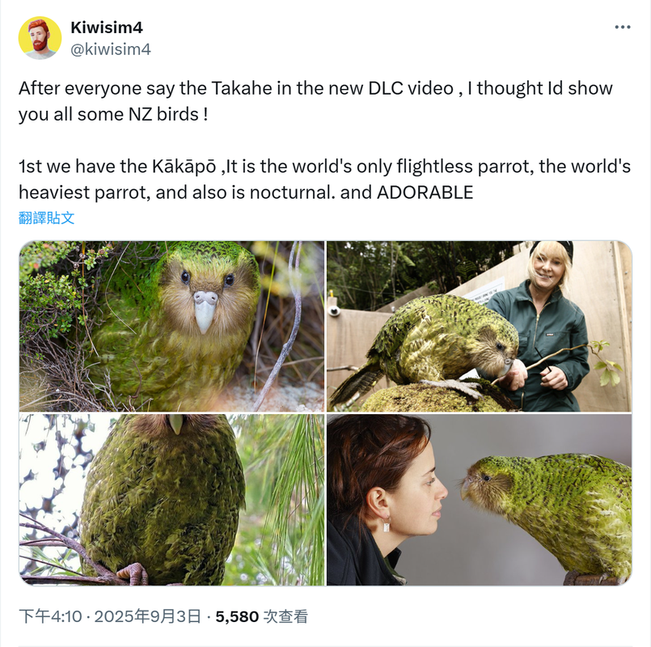Click the Kākāpō description paragraph
The width and height of the screenshot is (651, 647).
click(x=324, y=179)
